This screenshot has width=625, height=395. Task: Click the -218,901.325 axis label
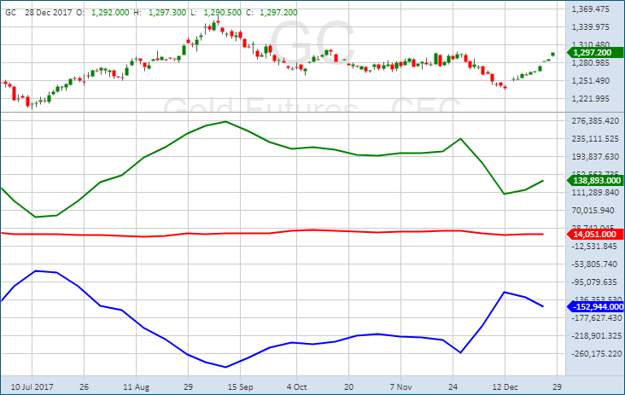point(596,335)
